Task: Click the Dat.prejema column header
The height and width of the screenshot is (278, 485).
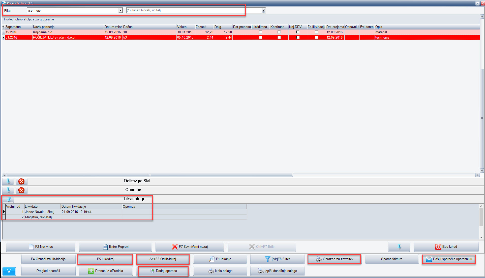Action: coord(335,27)
